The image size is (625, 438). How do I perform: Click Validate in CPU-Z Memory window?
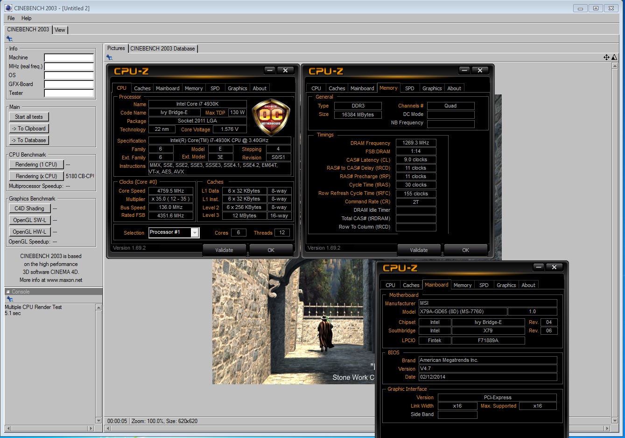419,250
